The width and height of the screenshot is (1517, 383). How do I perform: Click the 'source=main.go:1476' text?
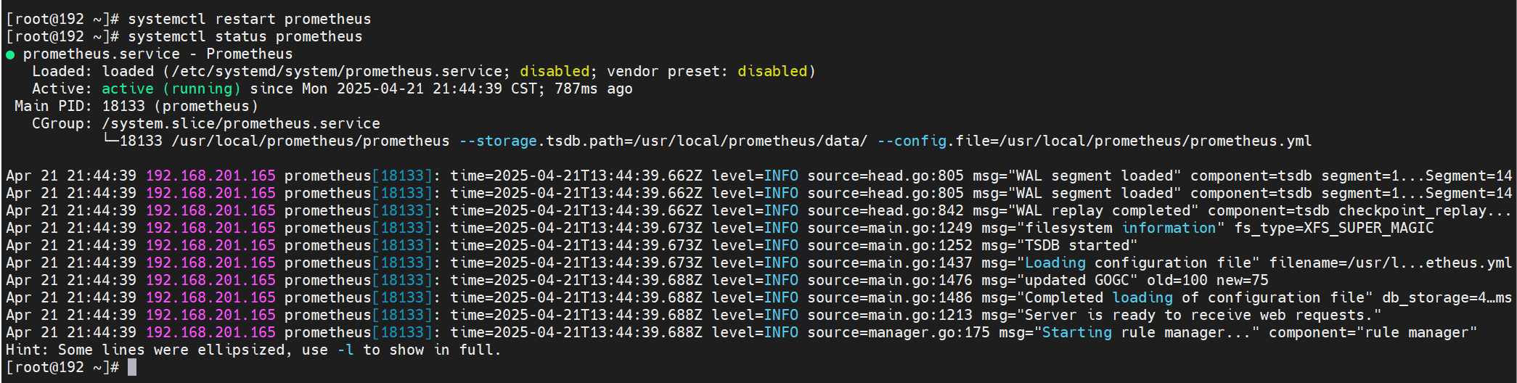[x=890, y=280]
